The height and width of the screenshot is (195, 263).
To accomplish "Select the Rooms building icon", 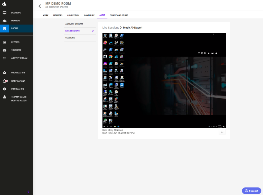I will [x=5, y=28].
